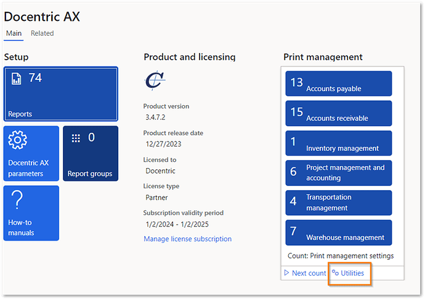Viewport: 425px width, 299px height.
Task: Open Manage license subscription link
Action: tap(188, 239)
